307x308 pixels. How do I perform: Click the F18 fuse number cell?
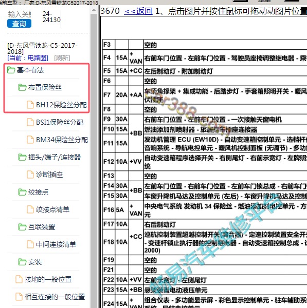coord(109,242)
